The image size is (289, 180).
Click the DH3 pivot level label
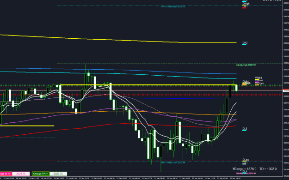[245, 43]
